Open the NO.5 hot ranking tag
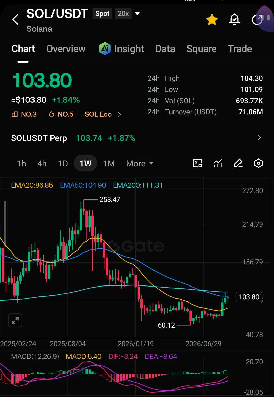This screenshot has width=274, height=397. pyautogui.click(x=61, y=114)
